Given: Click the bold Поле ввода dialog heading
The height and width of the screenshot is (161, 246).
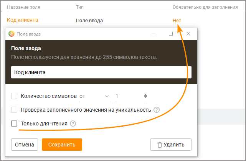Looking at the screenshot, I should [x=26, y=48].
